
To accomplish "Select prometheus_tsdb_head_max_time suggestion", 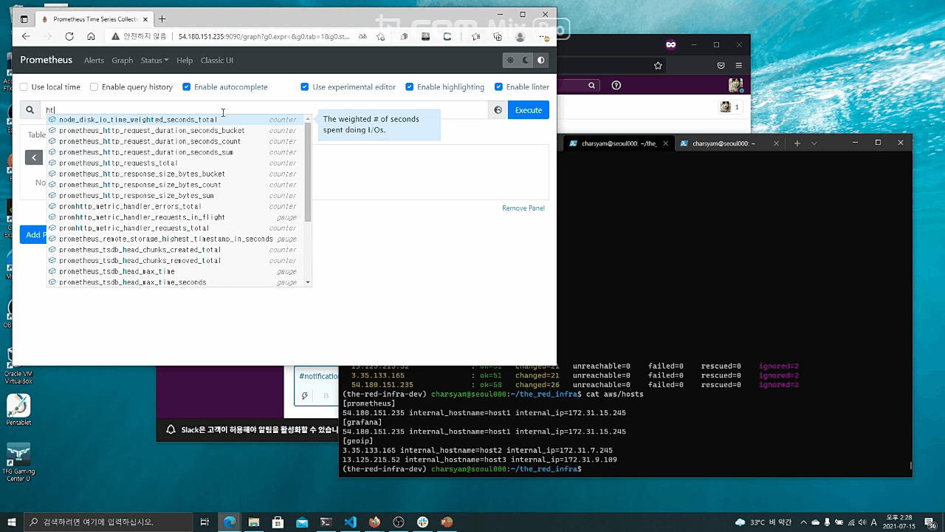I will [x=176, y=271].
